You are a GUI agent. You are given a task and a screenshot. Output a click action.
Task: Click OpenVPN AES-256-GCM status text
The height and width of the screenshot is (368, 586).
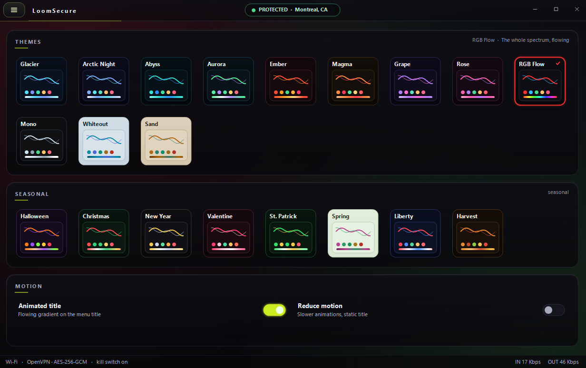57,362
